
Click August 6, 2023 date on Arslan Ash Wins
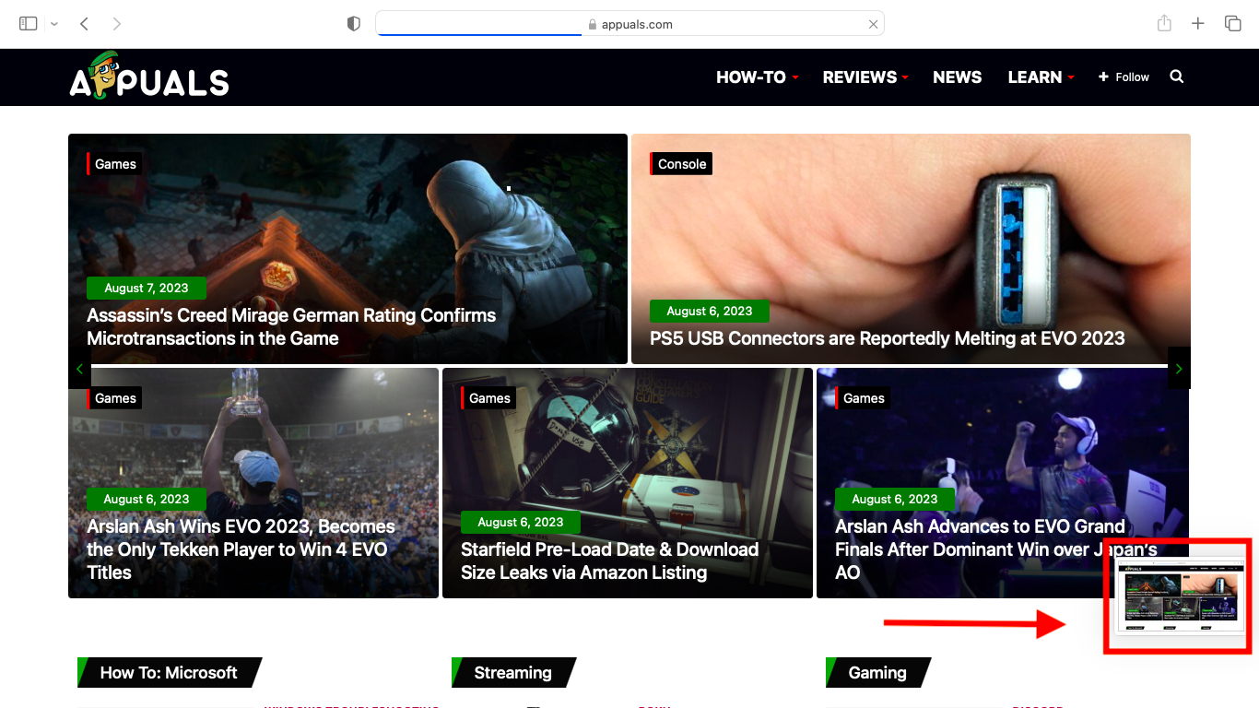(147, 500)
